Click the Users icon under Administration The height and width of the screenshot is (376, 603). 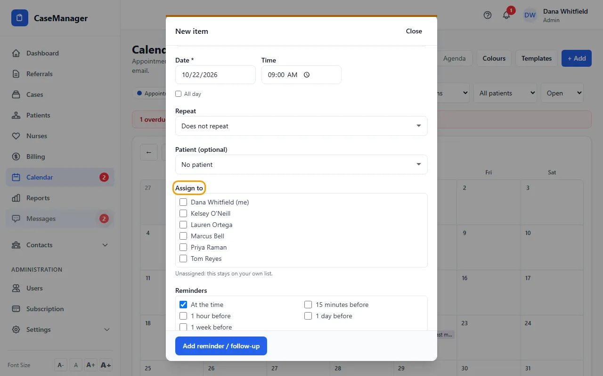click(16, 288)
